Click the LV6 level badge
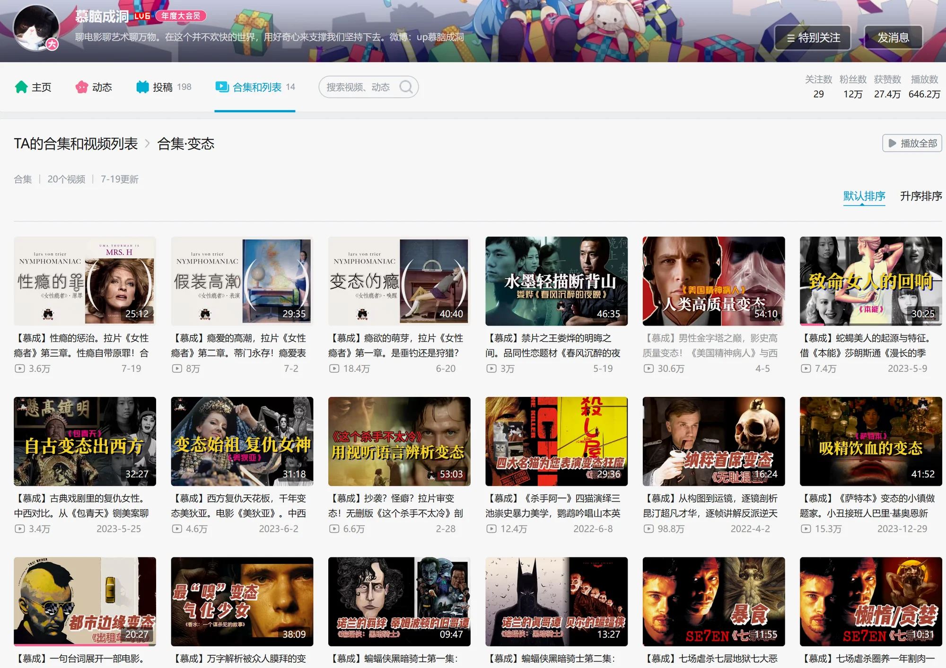The width and height of the screenshot is (946, 668). point(142,16)
